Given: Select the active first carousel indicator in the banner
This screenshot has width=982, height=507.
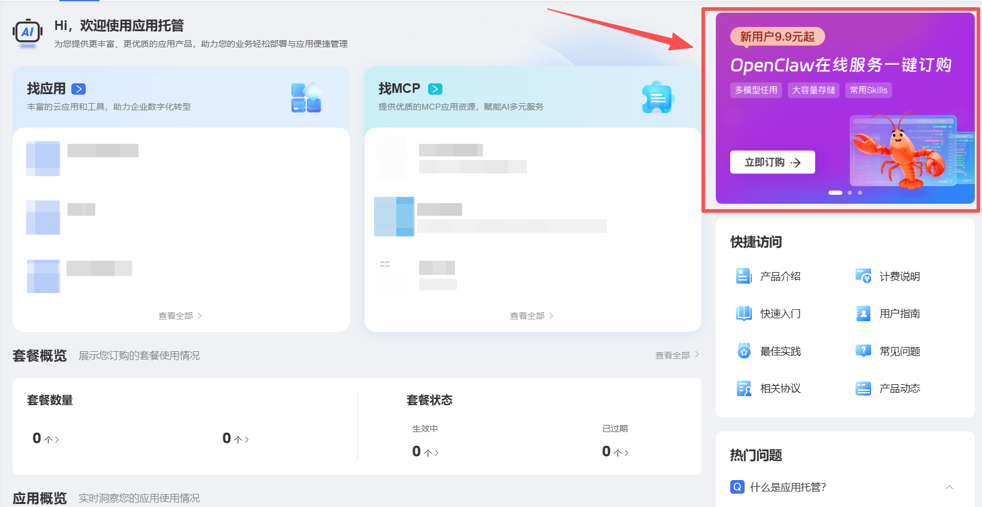Looking at the screenshot, I should pos(835,192).
